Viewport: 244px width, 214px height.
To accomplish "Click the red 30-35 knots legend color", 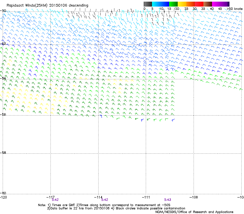I will 199,4.
